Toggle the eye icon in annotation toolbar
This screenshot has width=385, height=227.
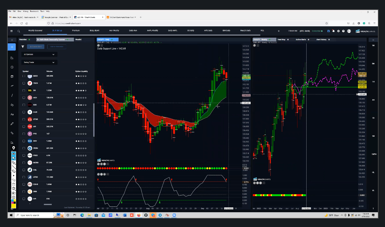tap(14, 154)
